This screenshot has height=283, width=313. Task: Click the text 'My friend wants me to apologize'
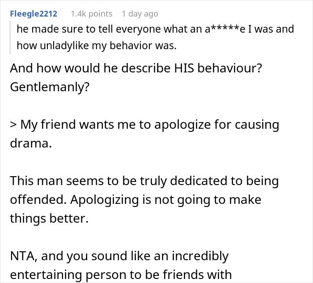(x=112, y=125)
